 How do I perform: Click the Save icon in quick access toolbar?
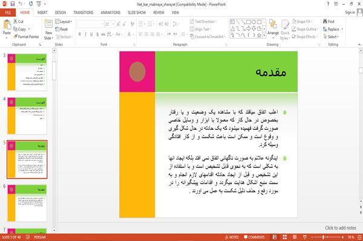click(13, 4)
